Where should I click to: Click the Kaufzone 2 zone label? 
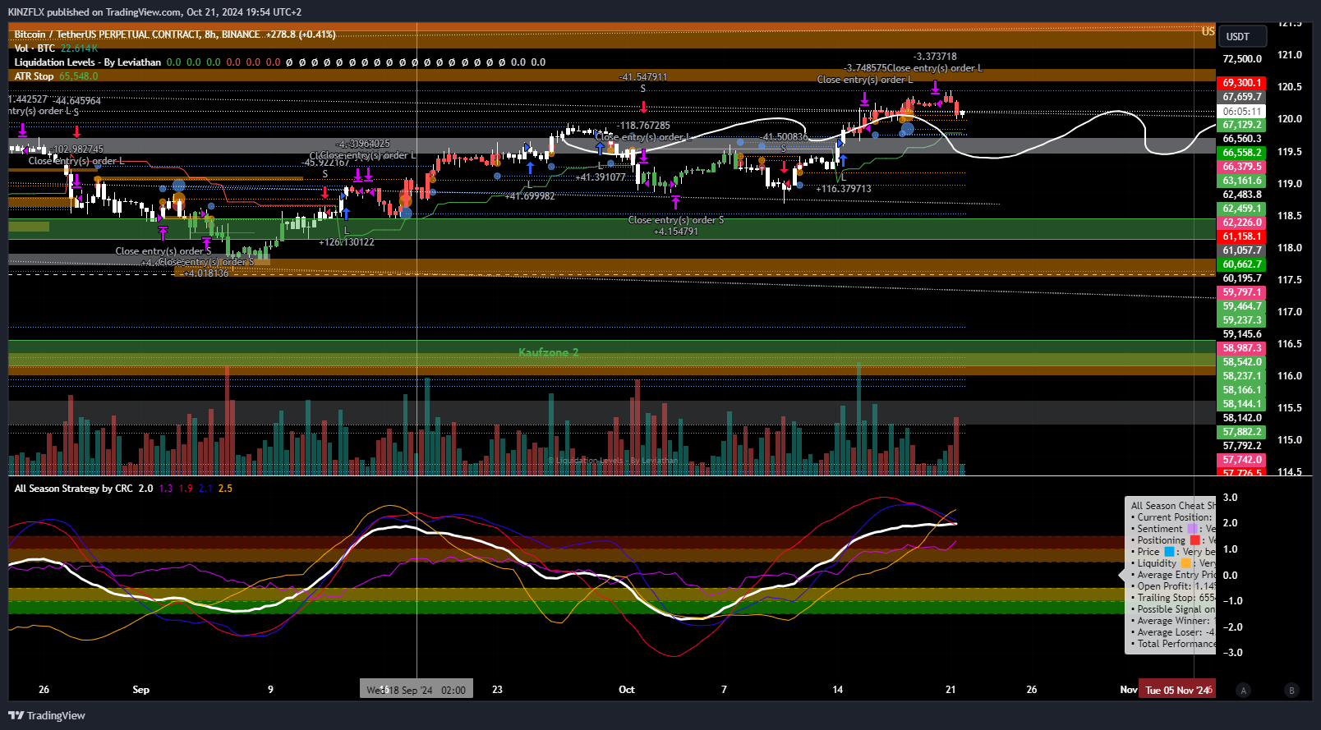pos(548,352)
